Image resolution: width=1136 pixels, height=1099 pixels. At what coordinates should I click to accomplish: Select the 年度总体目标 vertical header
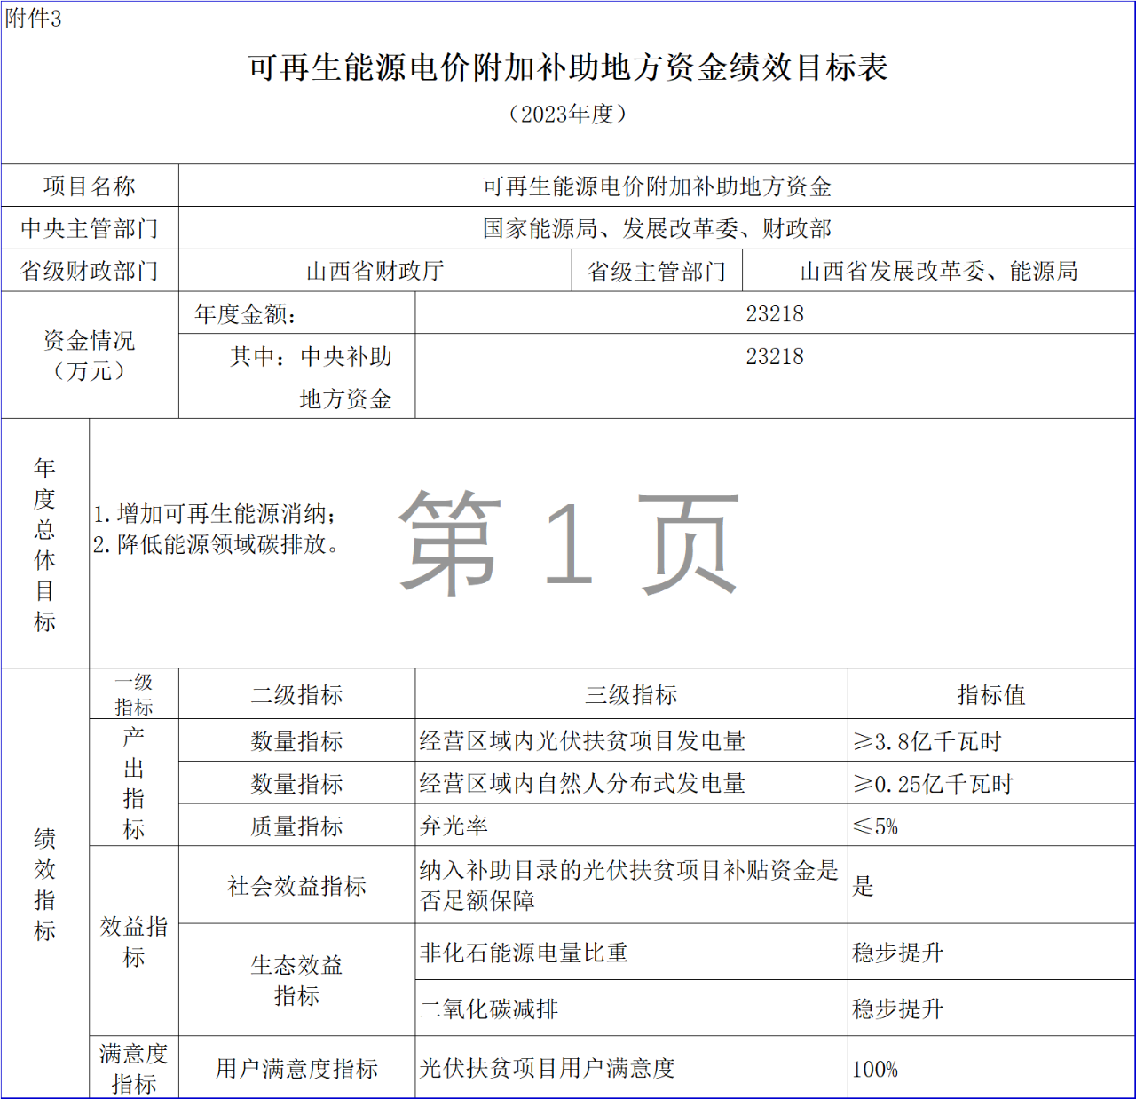(45, 544)
